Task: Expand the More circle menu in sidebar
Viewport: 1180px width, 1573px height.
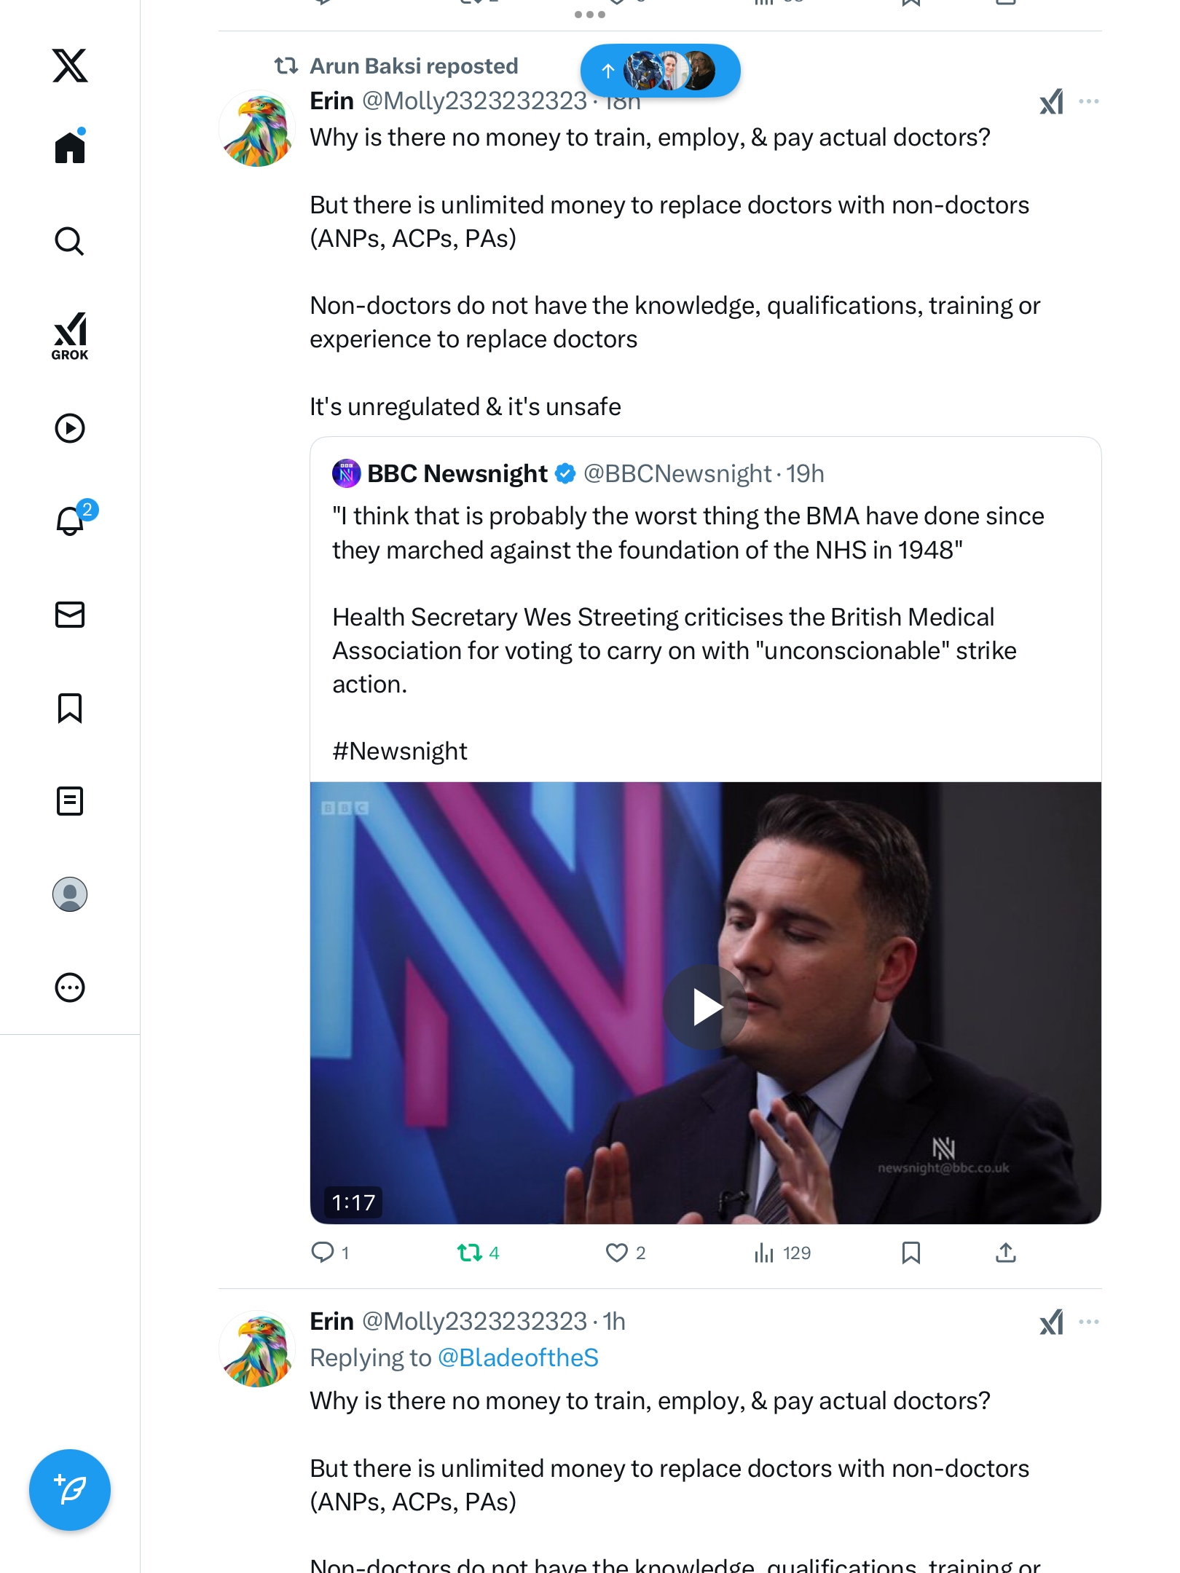Action: tap(70, 987)
